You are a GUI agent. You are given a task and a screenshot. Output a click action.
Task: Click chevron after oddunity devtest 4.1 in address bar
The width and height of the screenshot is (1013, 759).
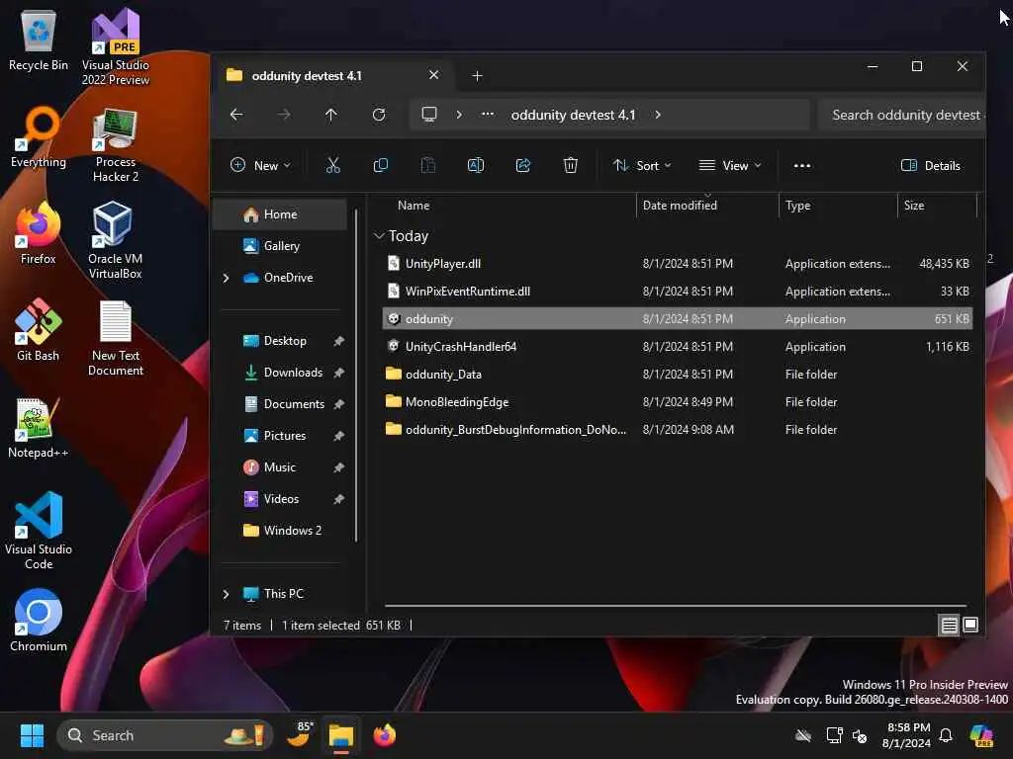point(658,115)
